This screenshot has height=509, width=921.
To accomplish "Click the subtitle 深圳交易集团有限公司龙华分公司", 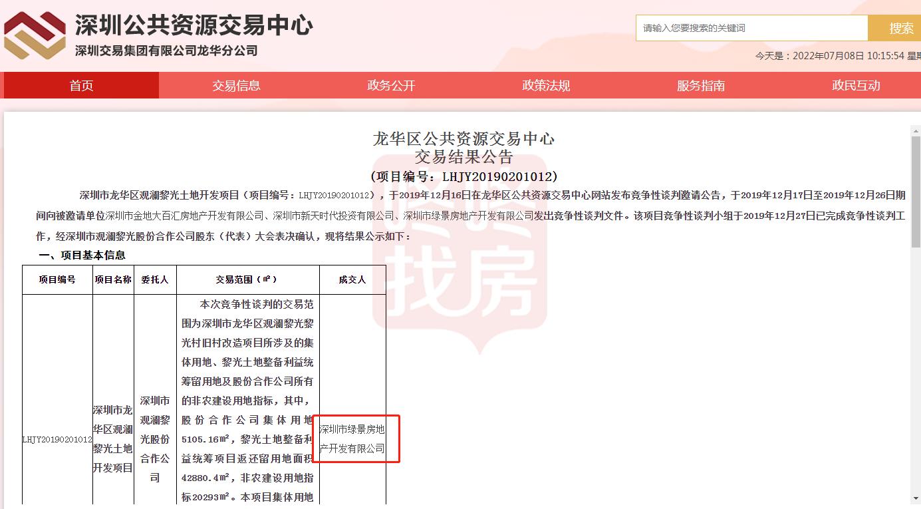I will pos(166,51).
